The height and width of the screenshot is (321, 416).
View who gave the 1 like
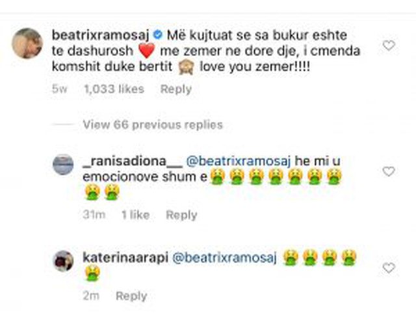click(x=136, y=215)
